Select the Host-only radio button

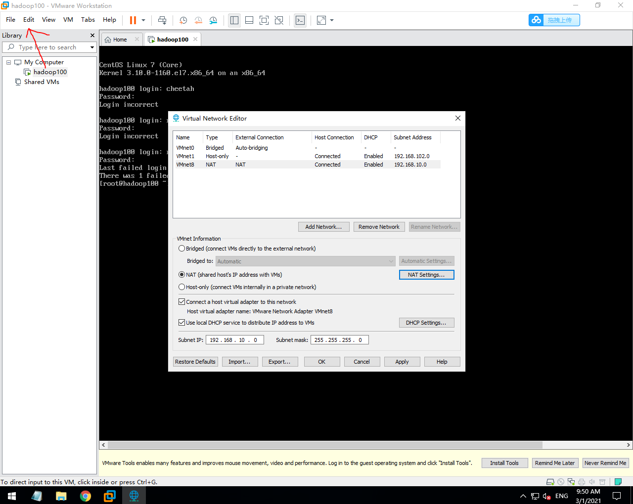pos(181,287)
